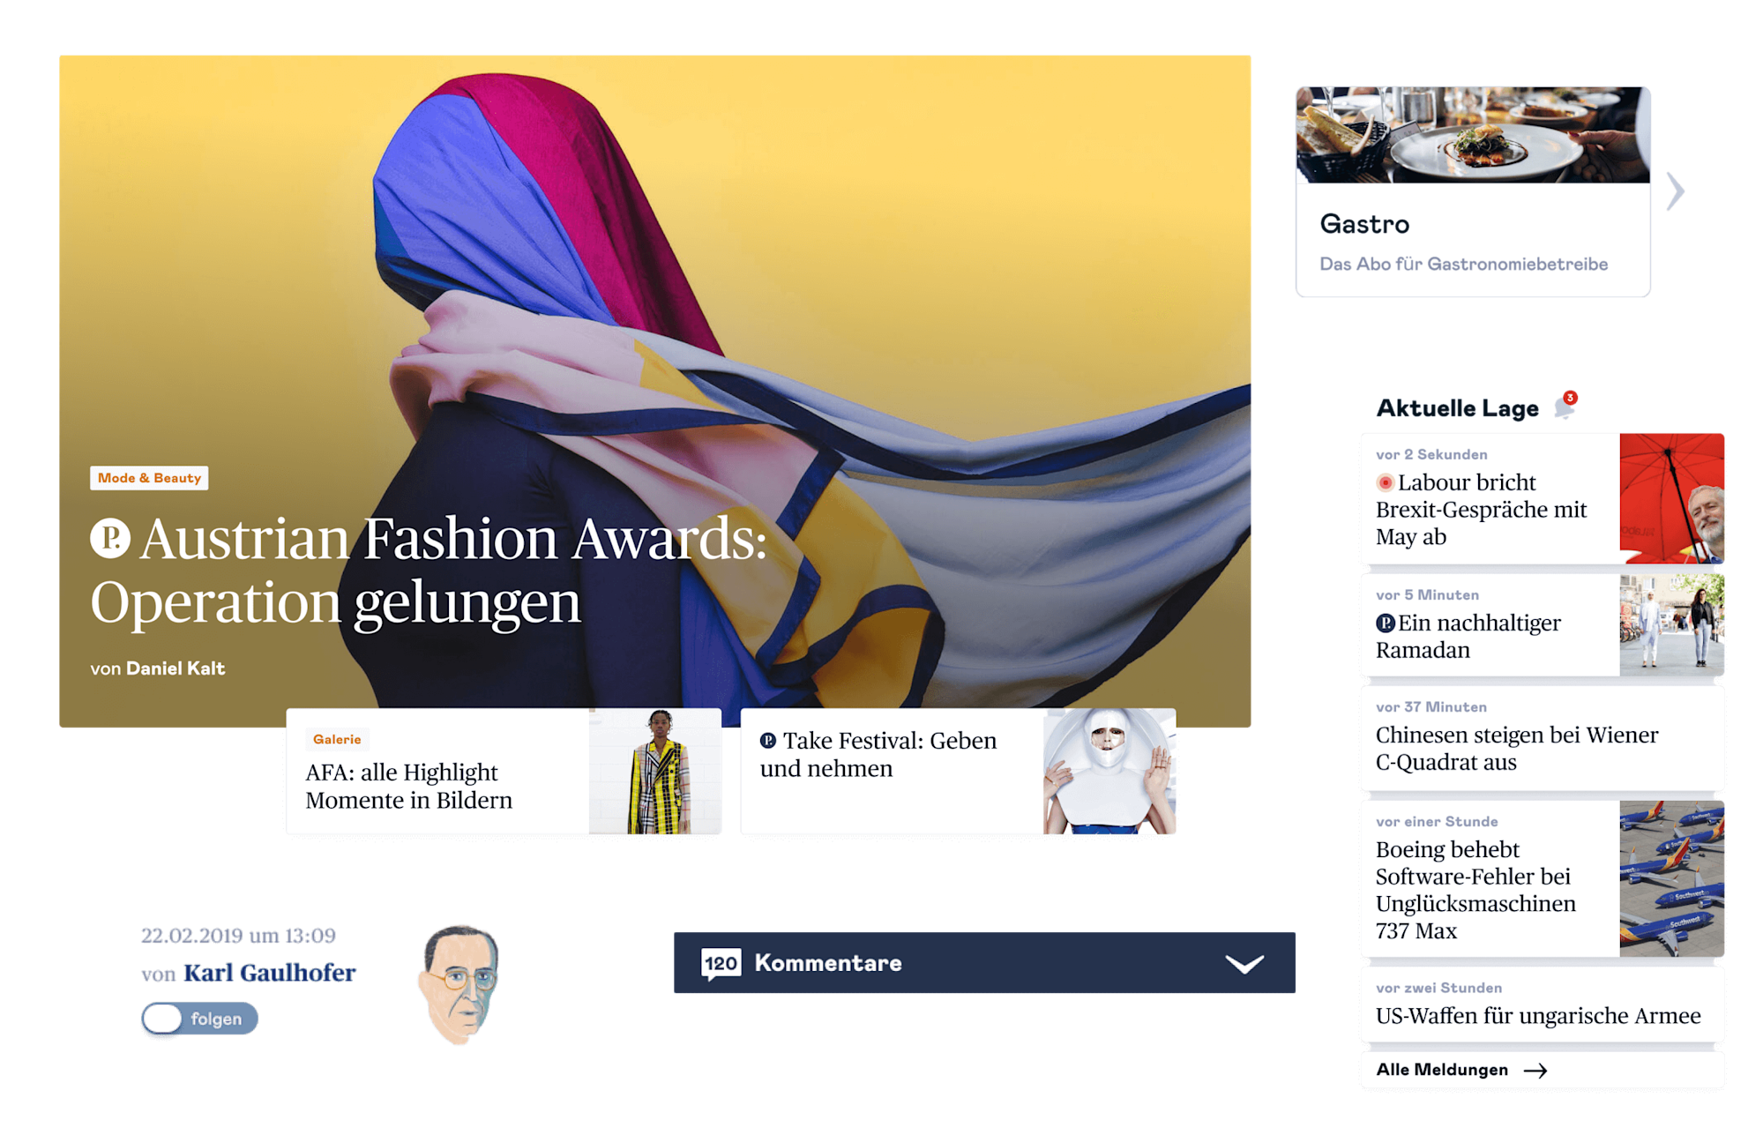1763x1135 pixels.
Task: Open the US-Waffen für ungarische Armee headline
Action: tap(1537, 1015)
